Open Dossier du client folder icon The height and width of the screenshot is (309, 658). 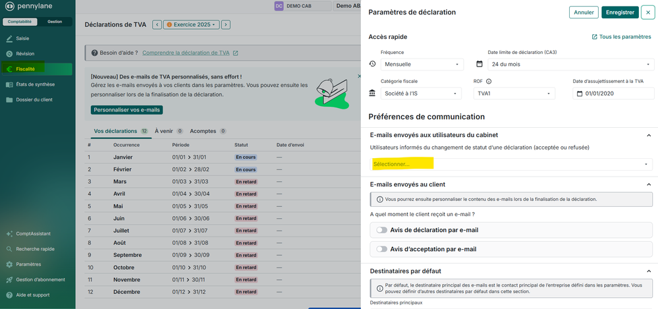9,99
